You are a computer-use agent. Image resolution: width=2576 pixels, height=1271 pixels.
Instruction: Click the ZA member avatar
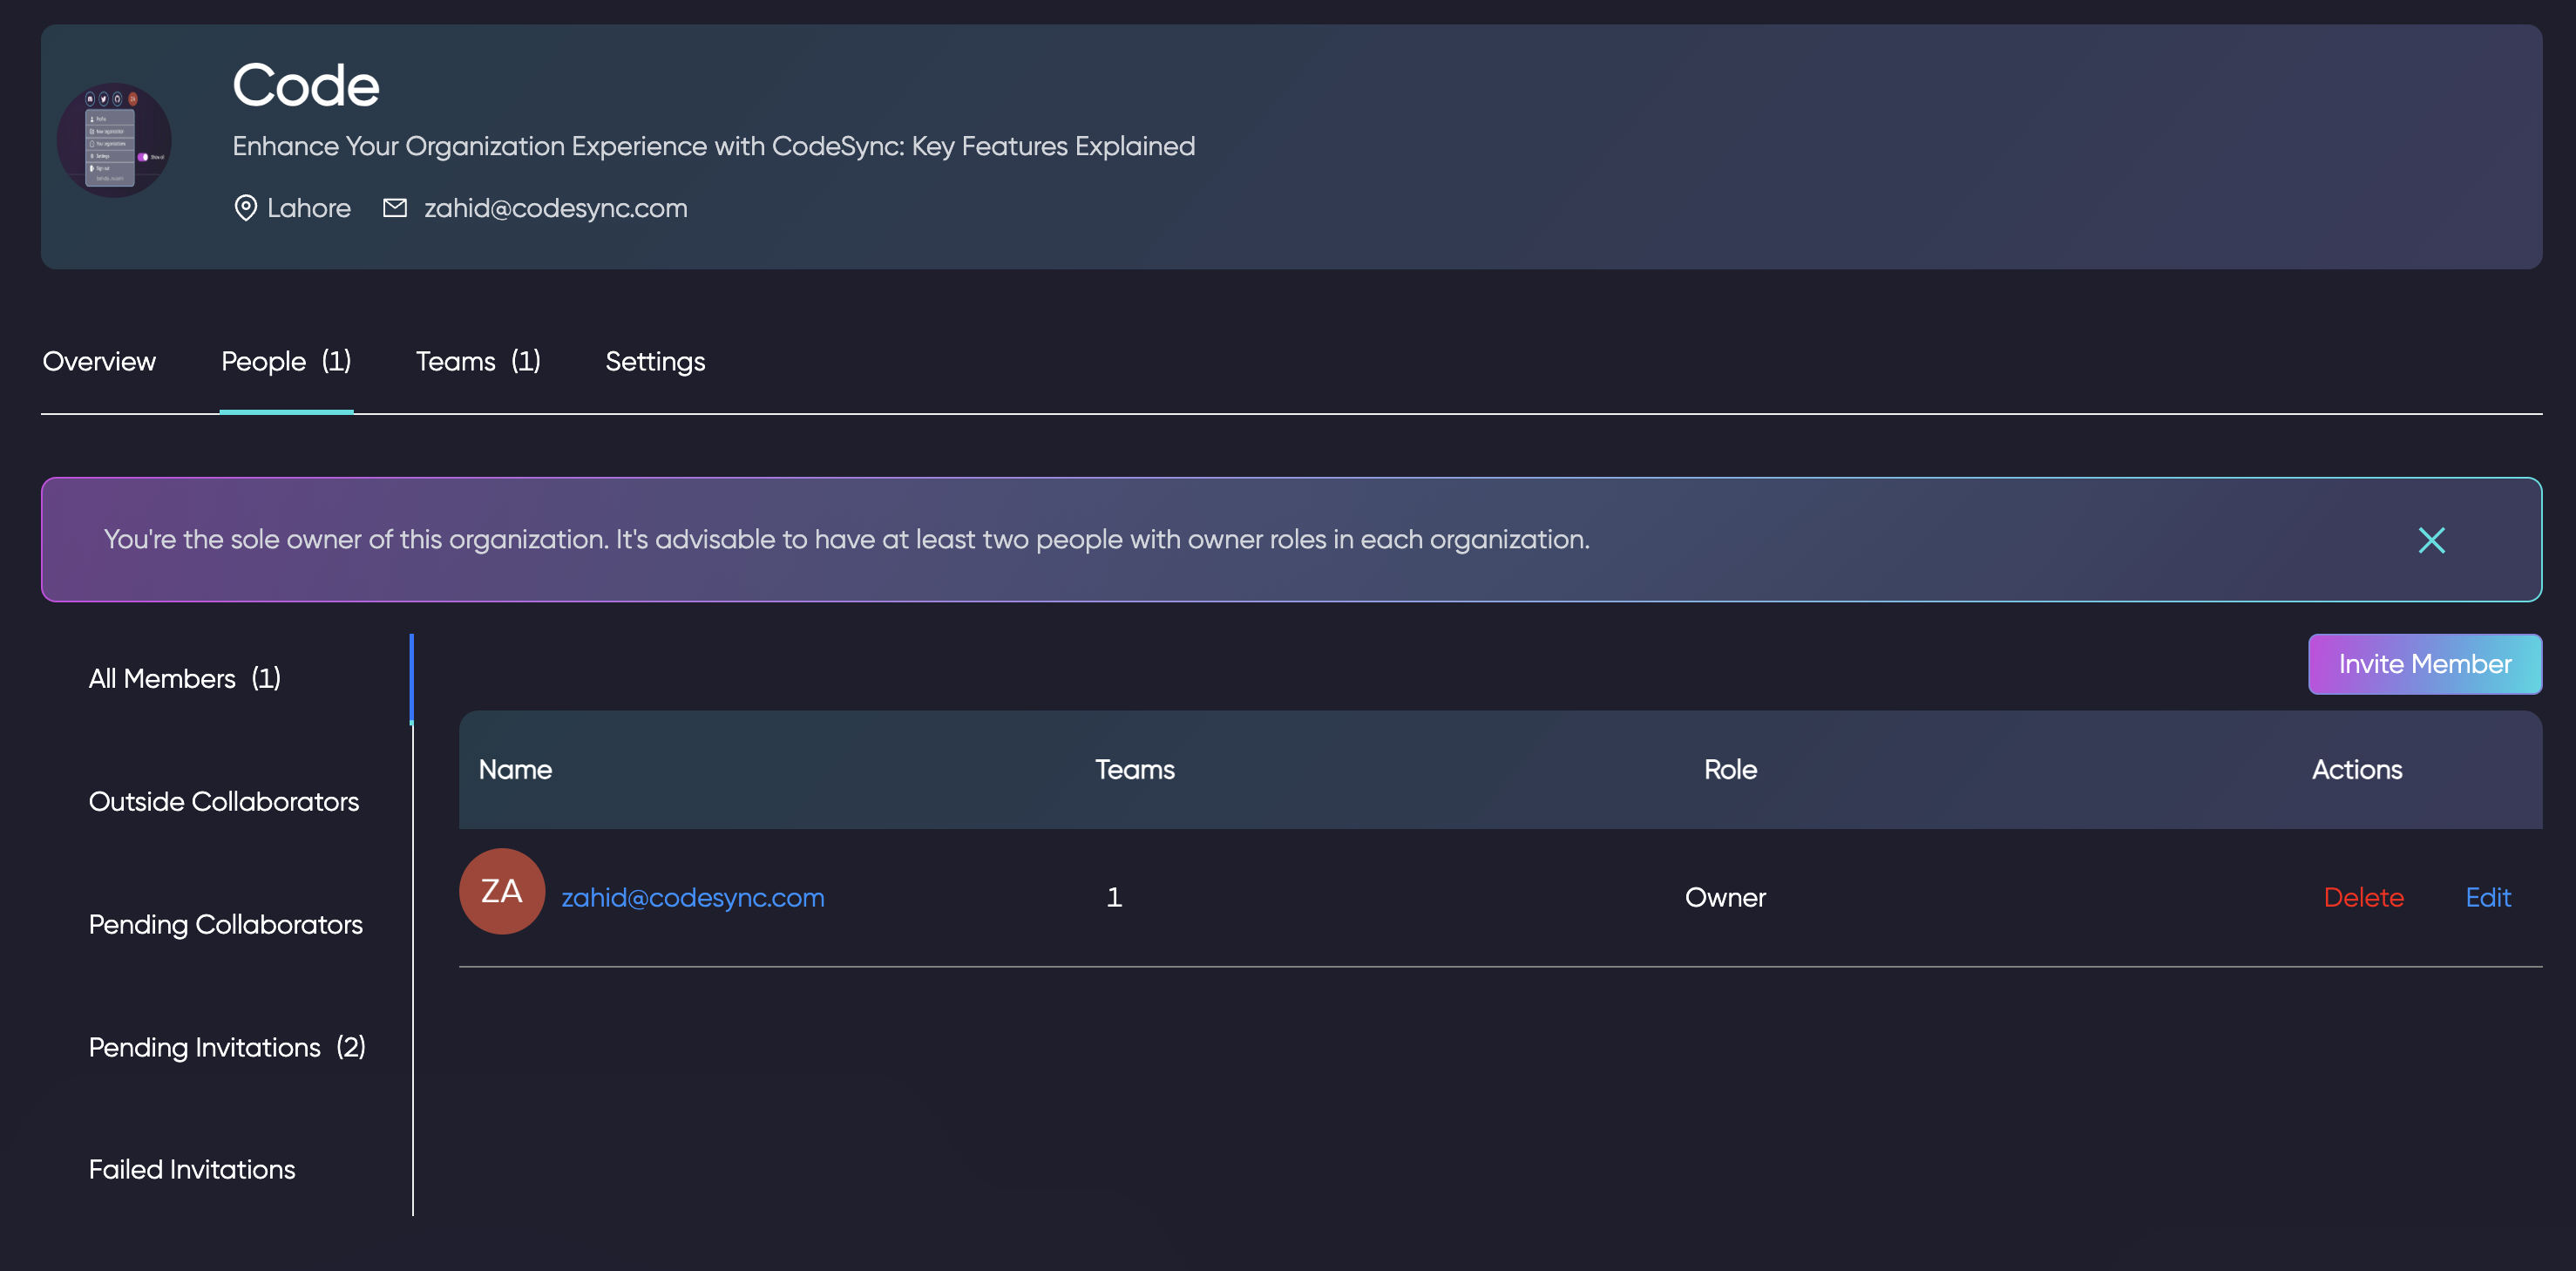(502, 891)
